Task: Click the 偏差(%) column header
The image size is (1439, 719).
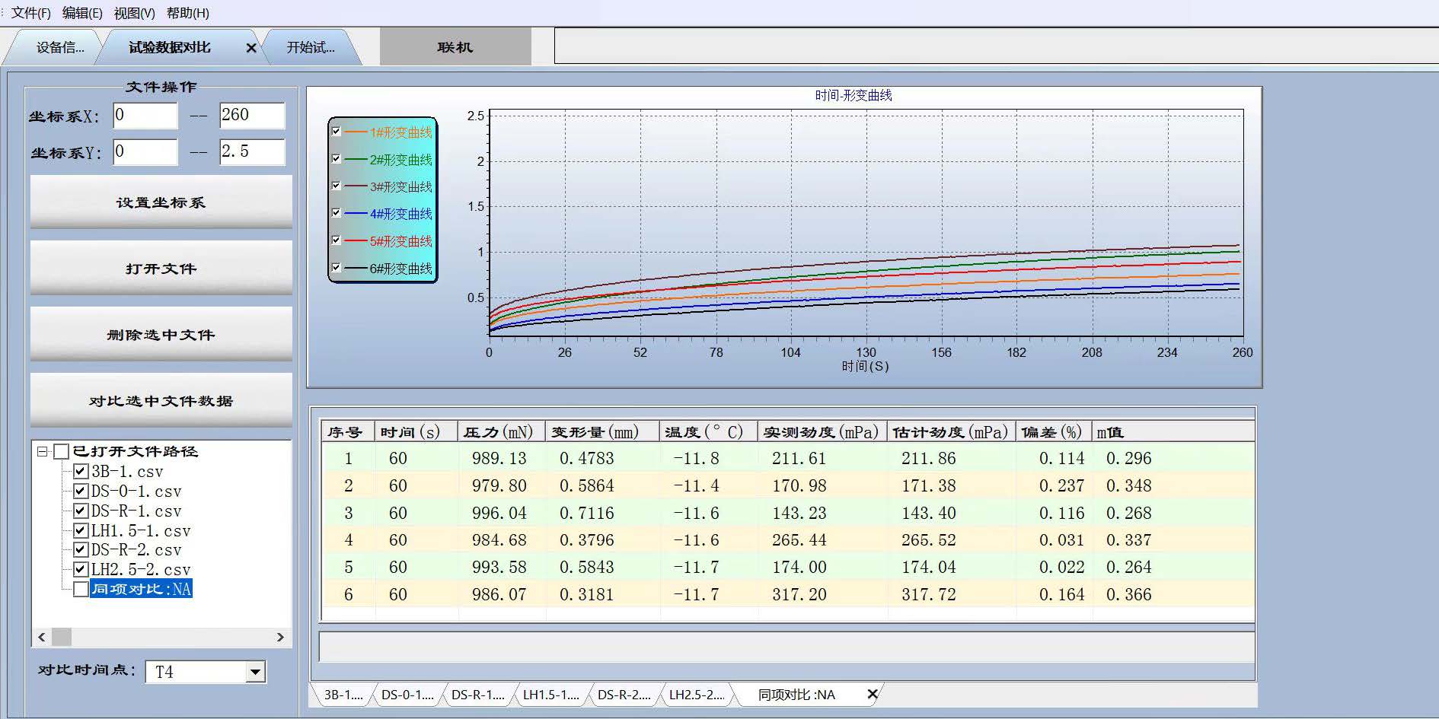Action: click(x=1051, y=432)
